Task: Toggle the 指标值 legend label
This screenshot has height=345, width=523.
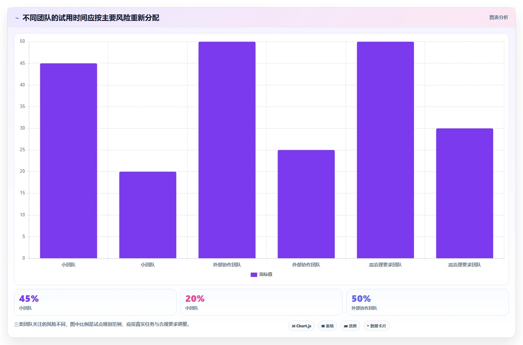Action: tap(266, 274)
